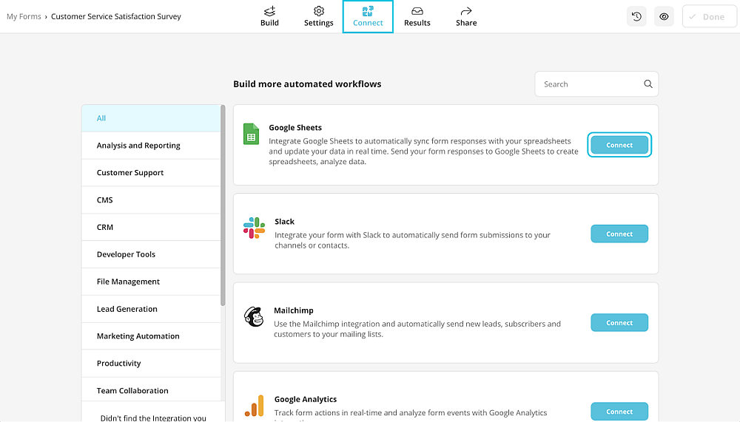Select the Productivity category
Viewport: 740px width, 422px height.
[x=151, y=363]
